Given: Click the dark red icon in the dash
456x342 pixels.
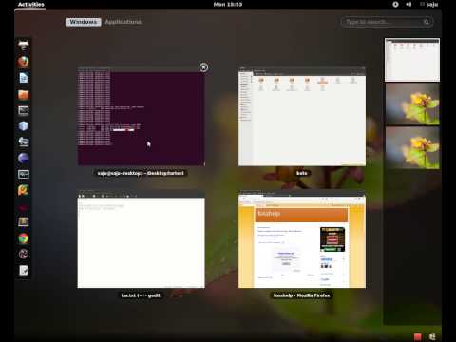Looking at the screenshot, I should click(24, 208).
